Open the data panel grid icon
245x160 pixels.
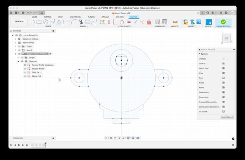(x=11, y=13)
